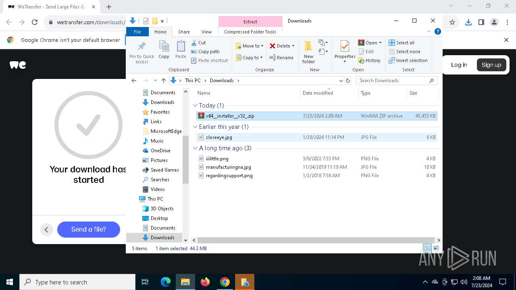Image resolution: width=516 pixels, height=290 pixels.
Task: Select x64__installer__x32_.zip file
Action: click(316, 116)
